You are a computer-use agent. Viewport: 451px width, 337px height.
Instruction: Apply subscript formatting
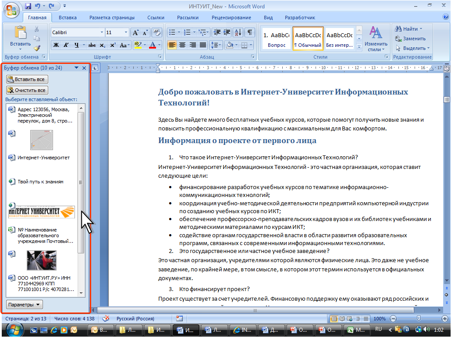click(x=103, y=45)
